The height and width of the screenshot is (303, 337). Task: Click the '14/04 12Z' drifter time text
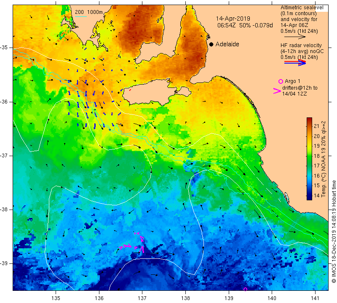[x=294, y=94]
